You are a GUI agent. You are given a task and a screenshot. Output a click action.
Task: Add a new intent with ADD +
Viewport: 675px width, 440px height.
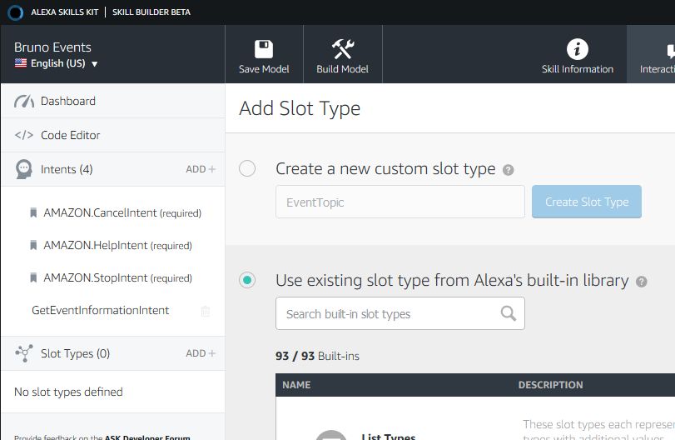point(200,169)
